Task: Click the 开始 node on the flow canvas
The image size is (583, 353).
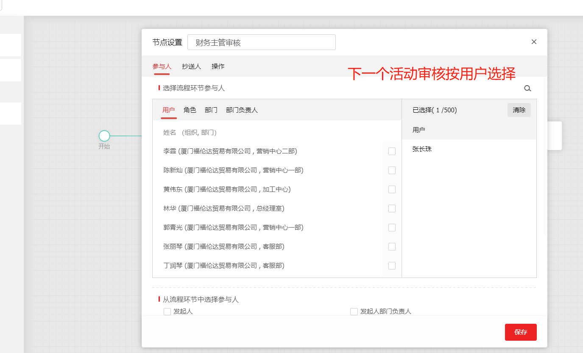Action: click(x=104, y=136)
